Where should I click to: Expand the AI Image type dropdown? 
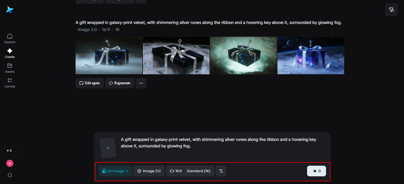[115, 171]
